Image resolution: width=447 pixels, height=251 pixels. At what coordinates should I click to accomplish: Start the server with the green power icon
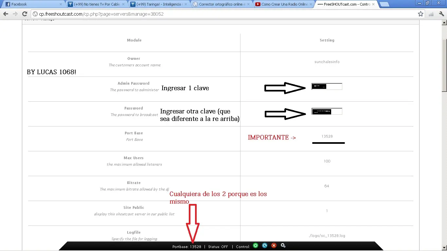click(256, 246)
